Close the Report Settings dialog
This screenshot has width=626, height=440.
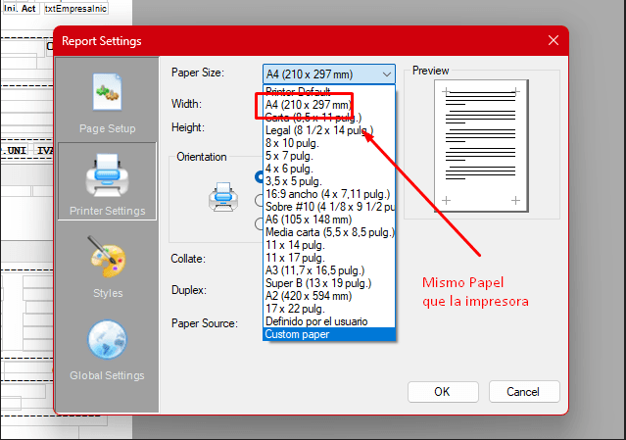point(554,40)
